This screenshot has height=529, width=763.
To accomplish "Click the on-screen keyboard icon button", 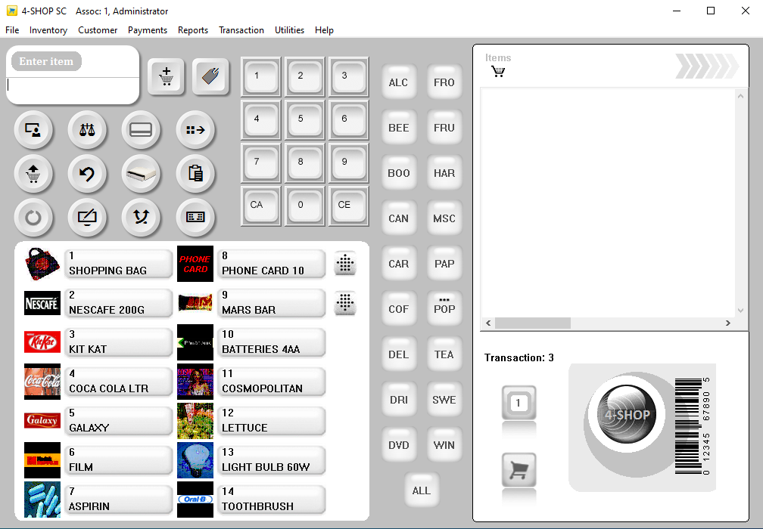I will 195,217.
